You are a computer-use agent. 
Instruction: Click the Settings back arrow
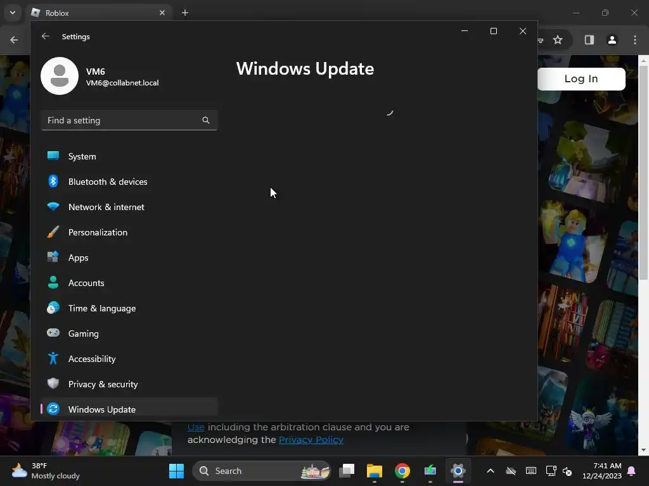pos(46,36)
